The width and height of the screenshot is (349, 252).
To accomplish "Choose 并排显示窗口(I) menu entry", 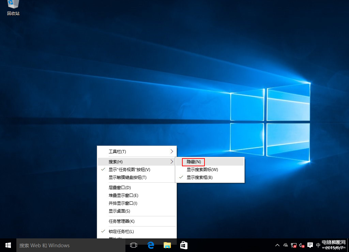I will click(x=137, y=203).
